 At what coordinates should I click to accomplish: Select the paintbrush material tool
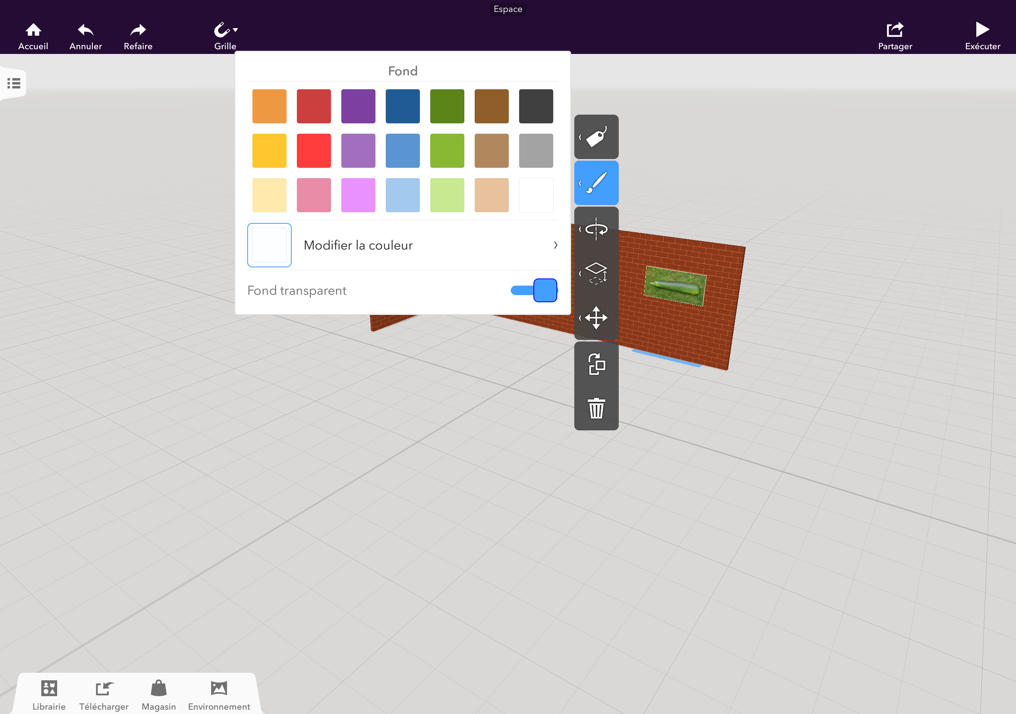(596, 183)
